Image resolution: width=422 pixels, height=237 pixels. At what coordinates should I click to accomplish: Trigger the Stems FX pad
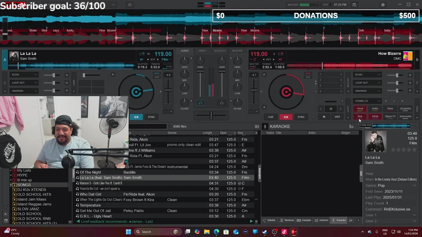pyautogui.click(x=390, y=117)
